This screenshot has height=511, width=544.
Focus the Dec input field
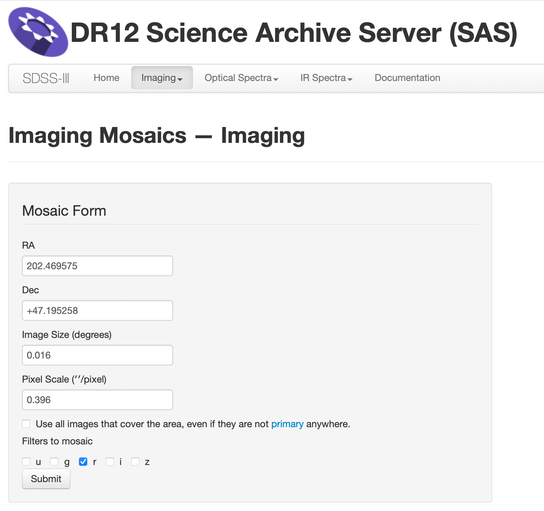coord(98,310)
